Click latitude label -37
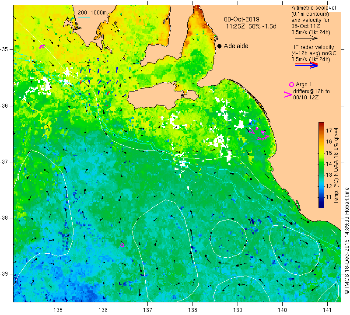 click(x=4, y=161)
